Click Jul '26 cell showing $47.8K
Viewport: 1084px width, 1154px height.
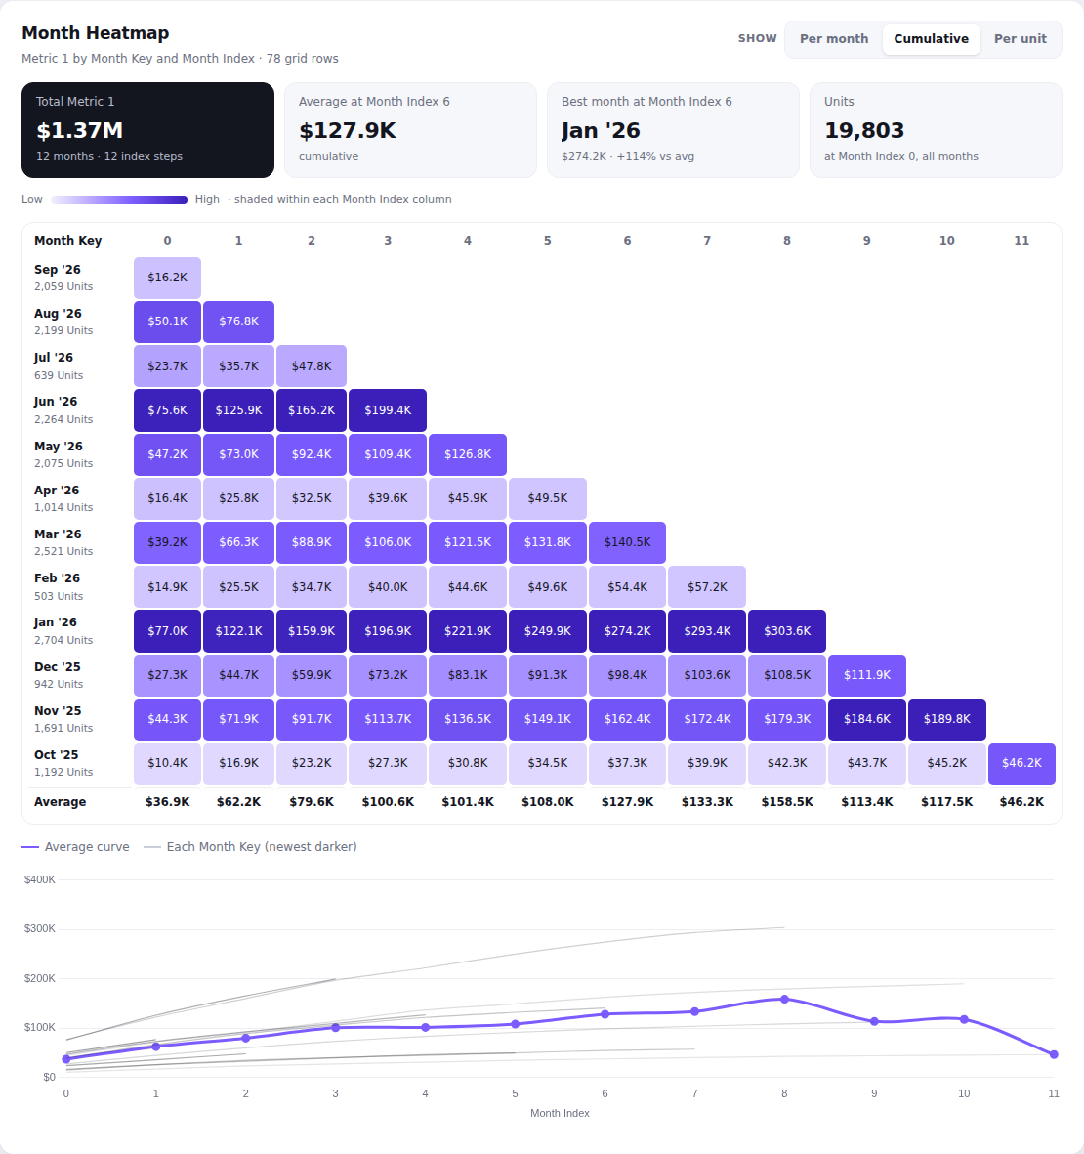point(312,365)
